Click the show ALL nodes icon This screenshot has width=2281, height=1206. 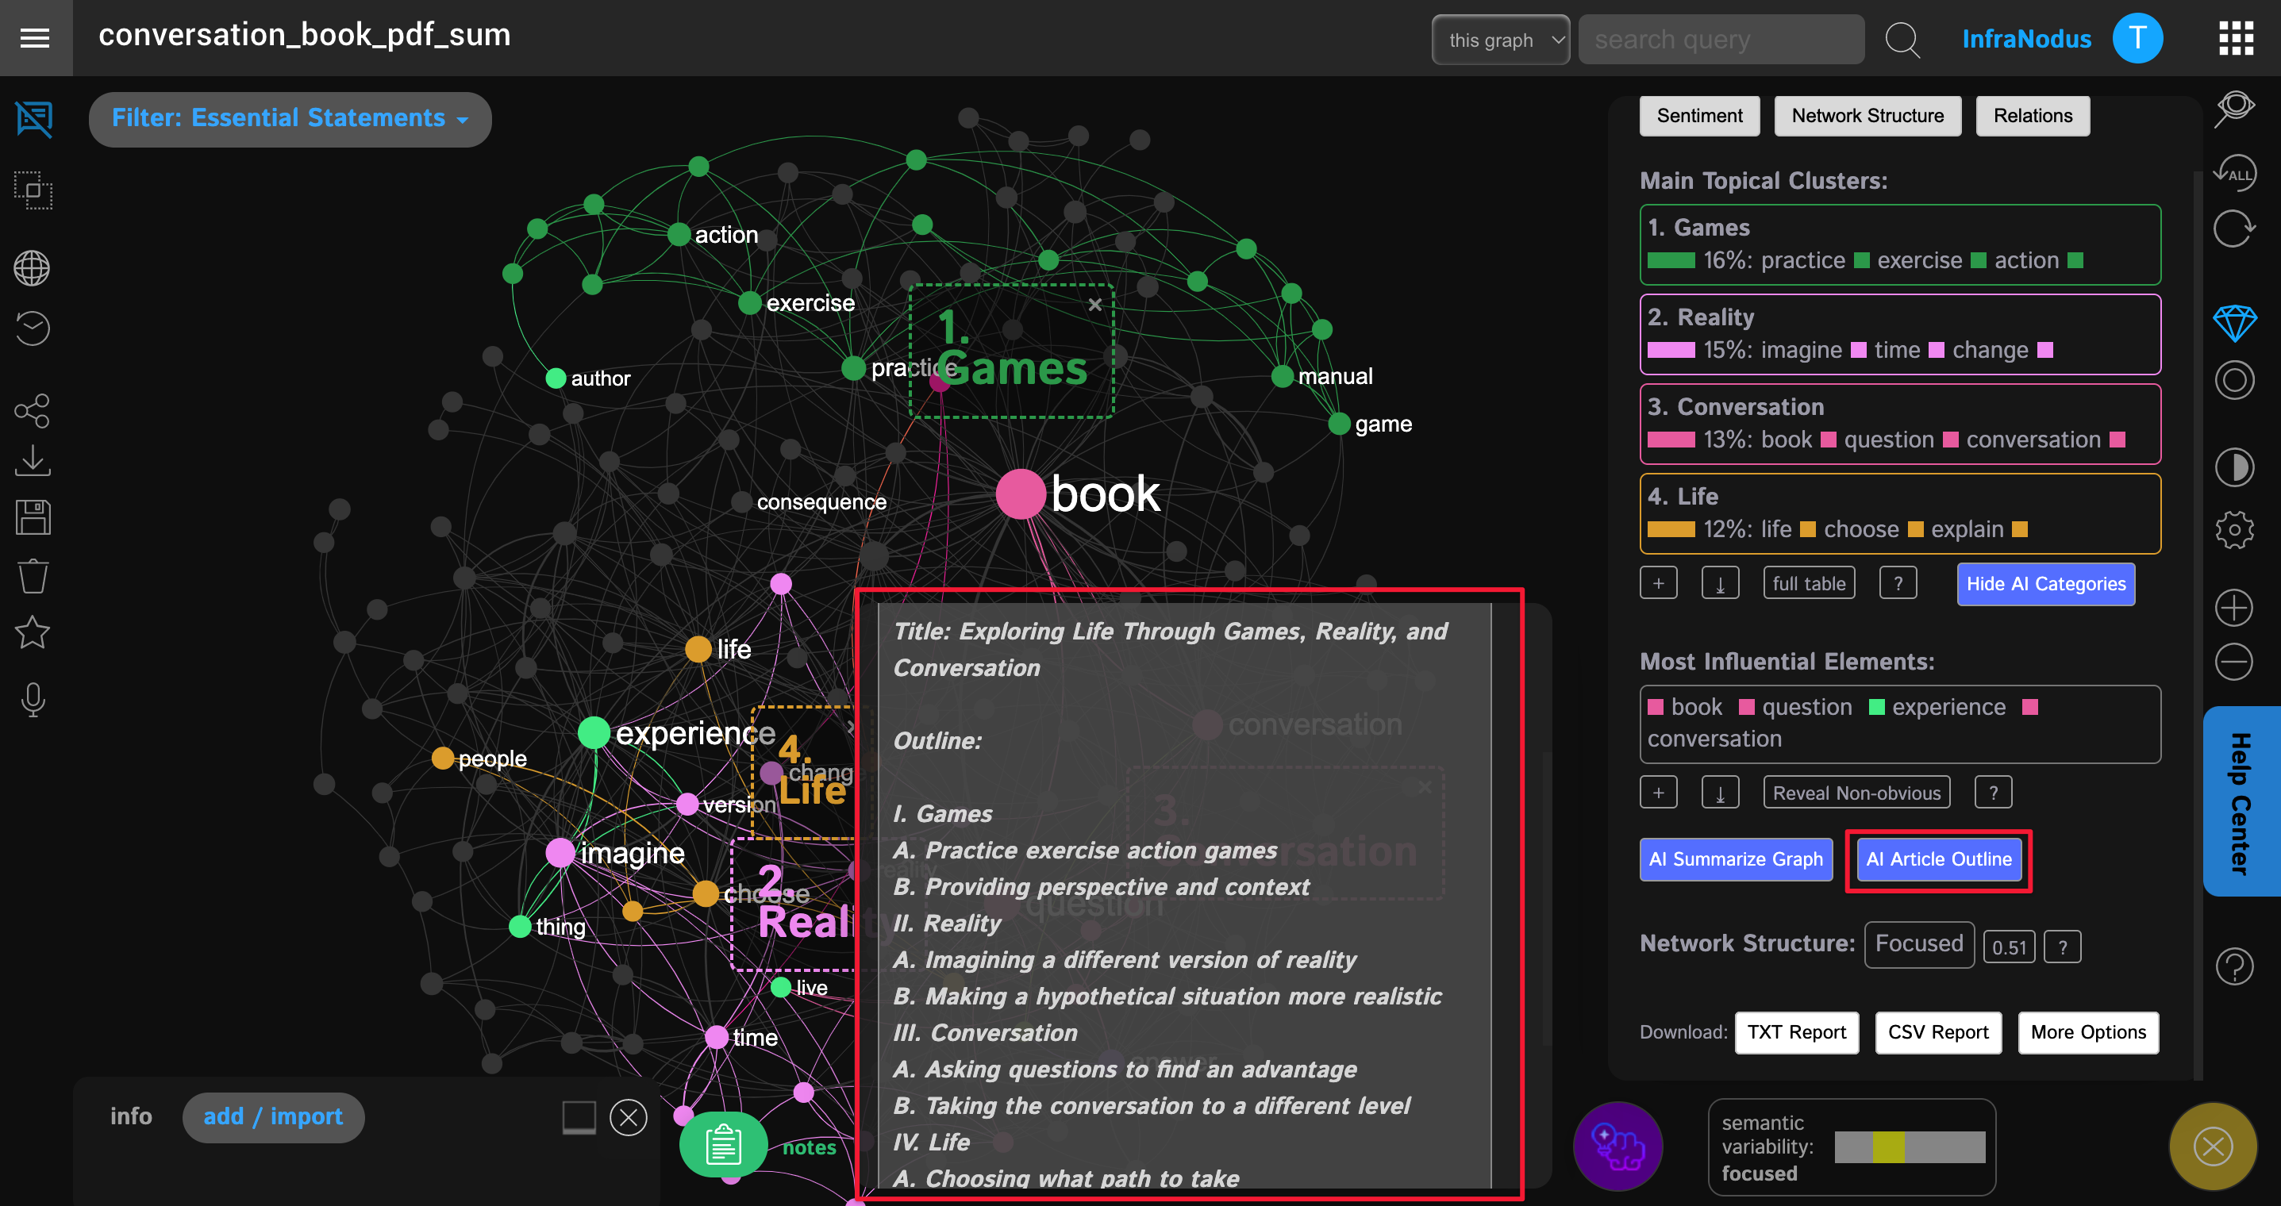point(2235,172)
